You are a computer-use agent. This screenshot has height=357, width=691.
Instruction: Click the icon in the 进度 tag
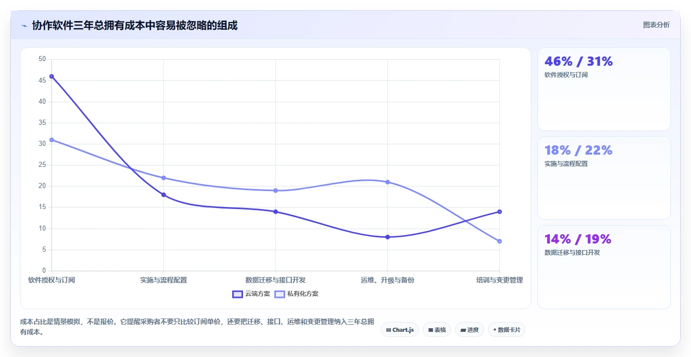click(463, 330)
